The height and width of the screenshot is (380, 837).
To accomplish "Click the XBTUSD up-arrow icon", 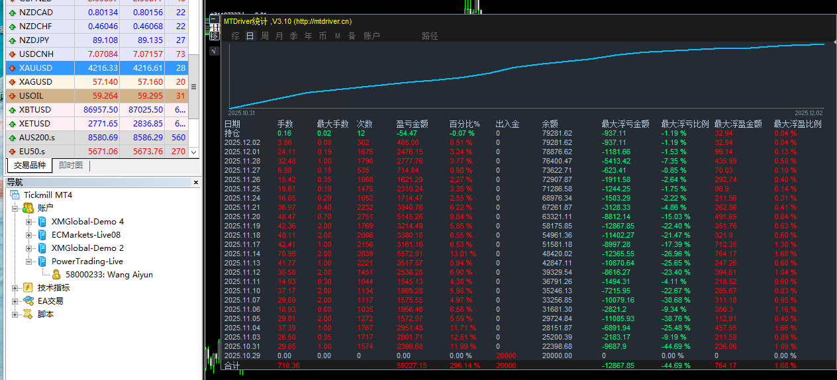I will point(13,109).
